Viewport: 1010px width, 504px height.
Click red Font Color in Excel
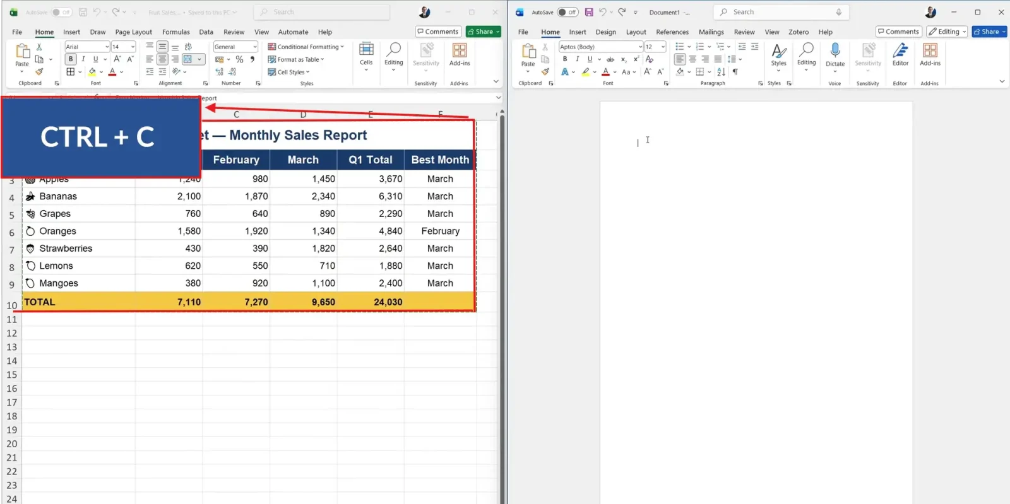(112, 72)
